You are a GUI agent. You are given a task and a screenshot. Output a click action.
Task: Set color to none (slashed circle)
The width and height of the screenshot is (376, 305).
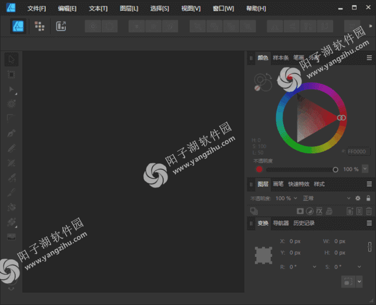pyautogui.click(x=257, y=88)
